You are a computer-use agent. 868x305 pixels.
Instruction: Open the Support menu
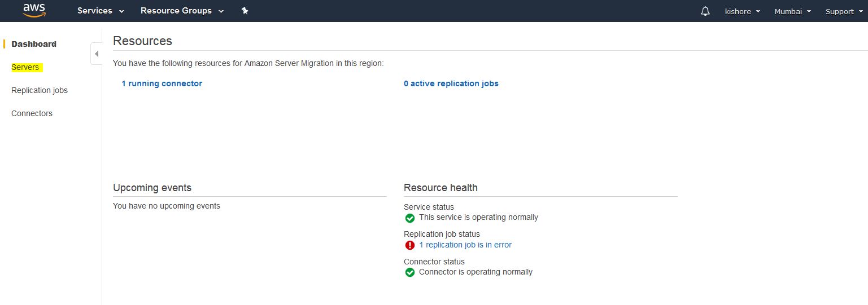click(x=843, y=11)
